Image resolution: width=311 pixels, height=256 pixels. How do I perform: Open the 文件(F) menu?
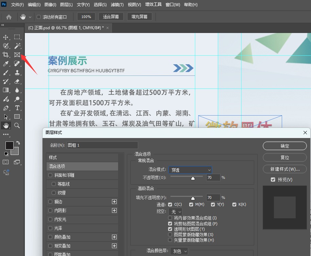(17, 4)
